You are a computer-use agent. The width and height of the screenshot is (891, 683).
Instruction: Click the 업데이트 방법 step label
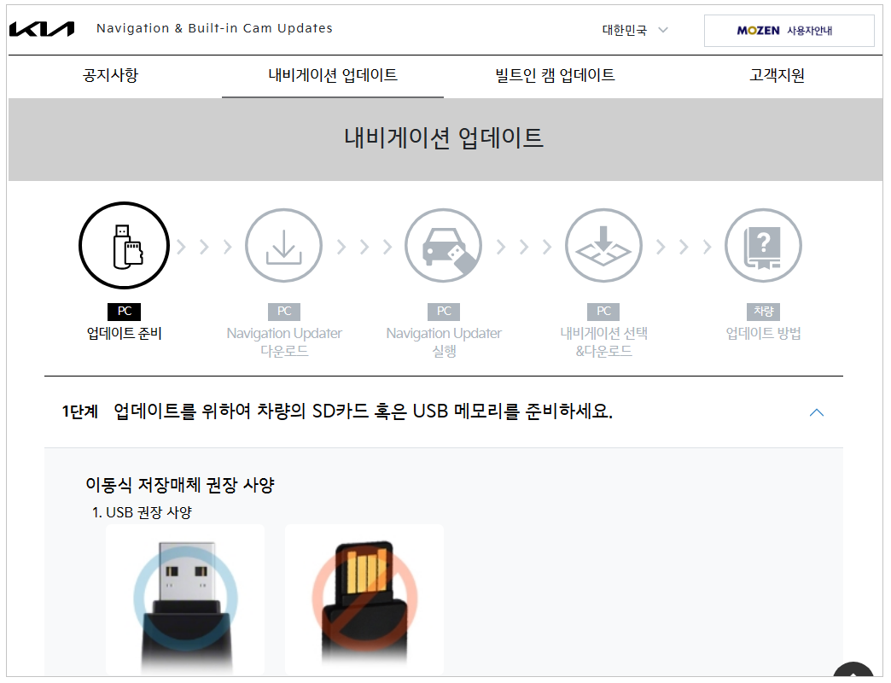point(763,333)
